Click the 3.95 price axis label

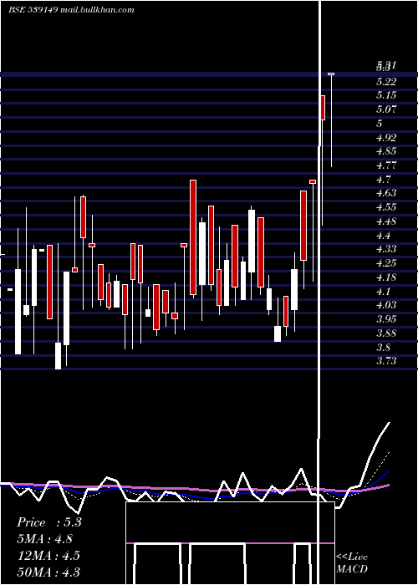click(386, 319)
